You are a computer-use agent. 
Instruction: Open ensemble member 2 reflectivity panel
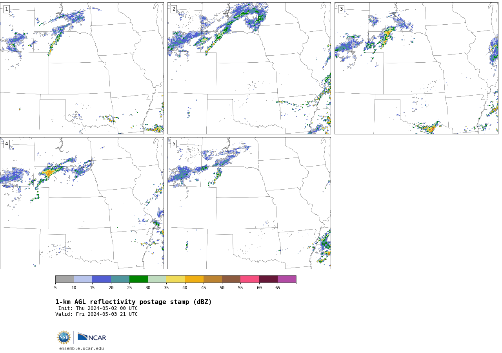(249, 68)
